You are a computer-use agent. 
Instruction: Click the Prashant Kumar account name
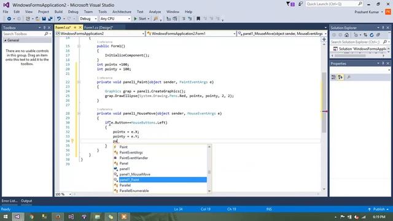367,12
